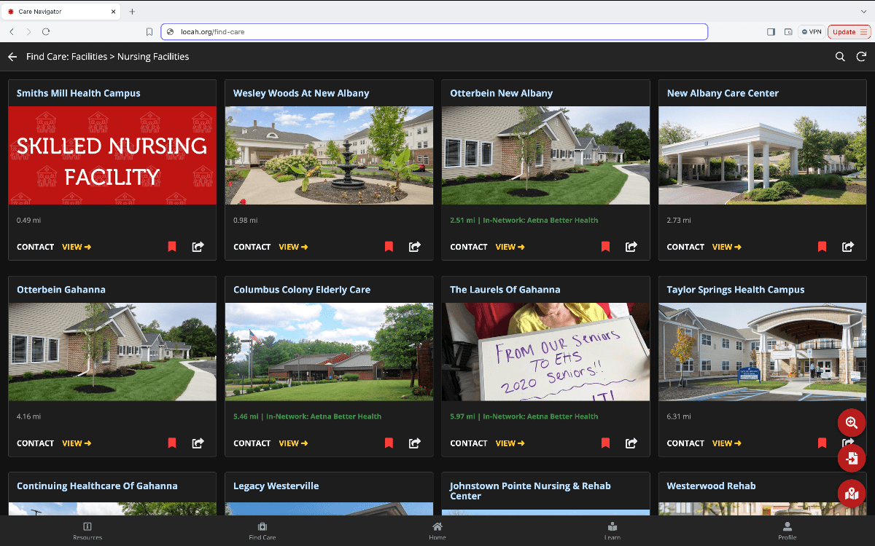Open a new browser tab
Screen dimensions: 875x546
(132, 12)
